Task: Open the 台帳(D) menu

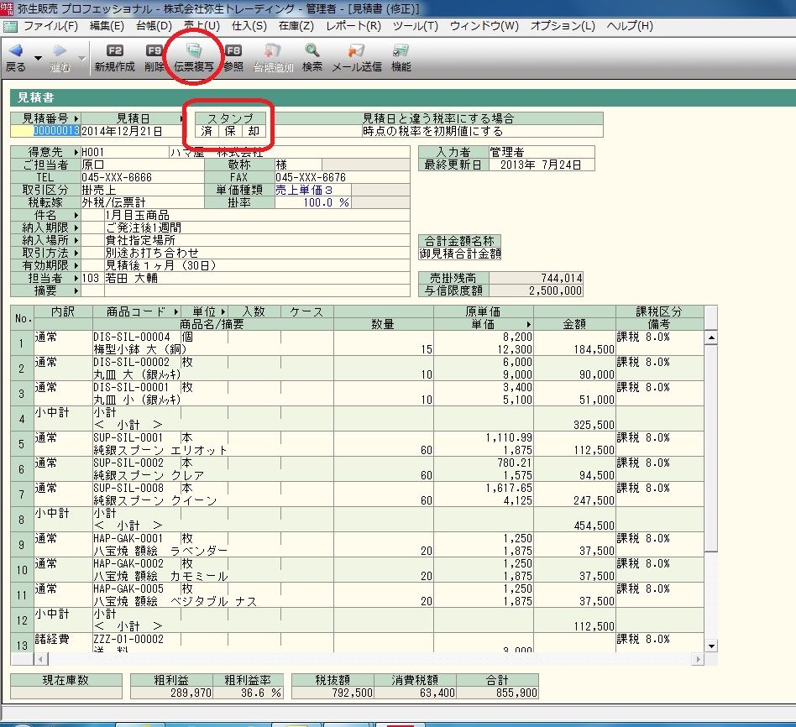Action: (154, 26)
